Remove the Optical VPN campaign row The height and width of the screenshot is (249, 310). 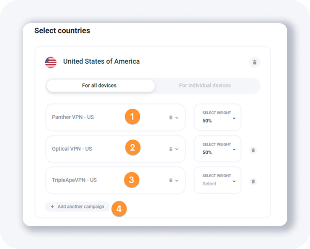point(253,150)
